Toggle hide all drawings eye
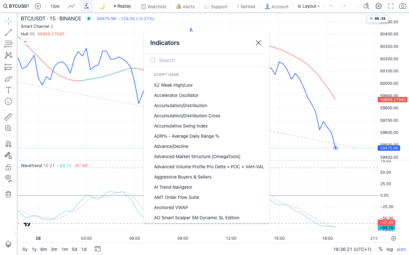Image resolution: width=409 pixels, height=255 pixels. 8,178
